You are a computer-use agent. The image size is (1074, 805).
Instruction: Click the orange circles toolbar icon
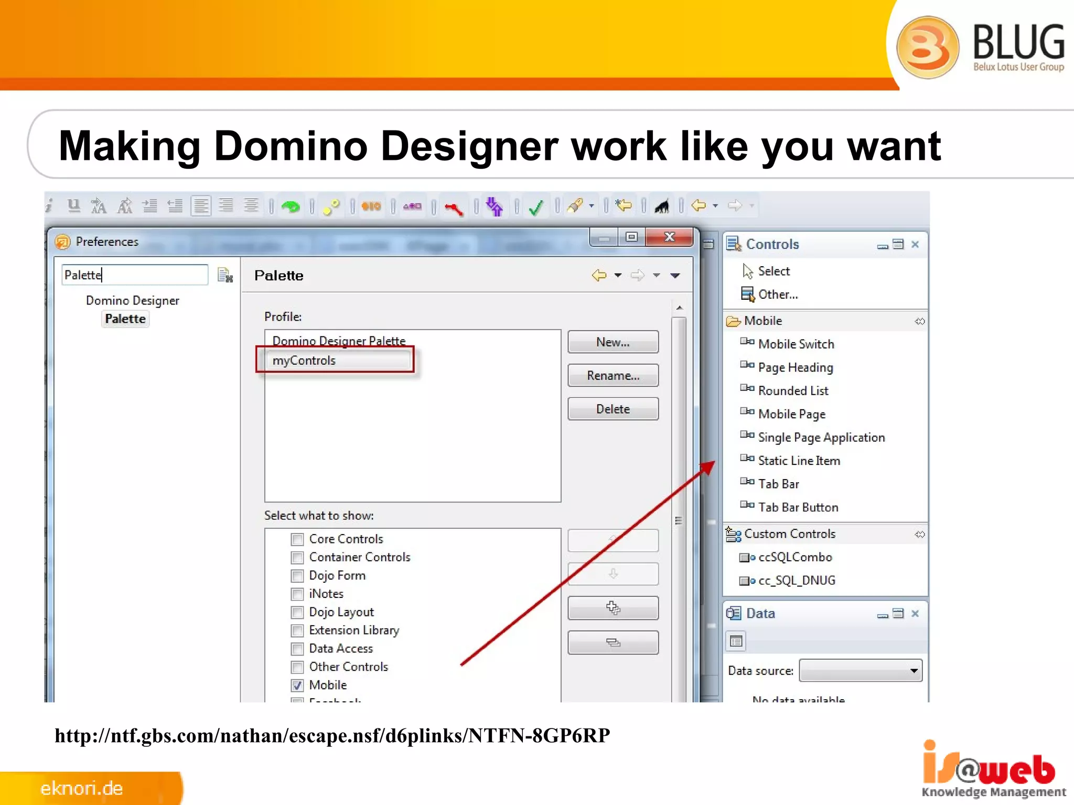[371, 206]
